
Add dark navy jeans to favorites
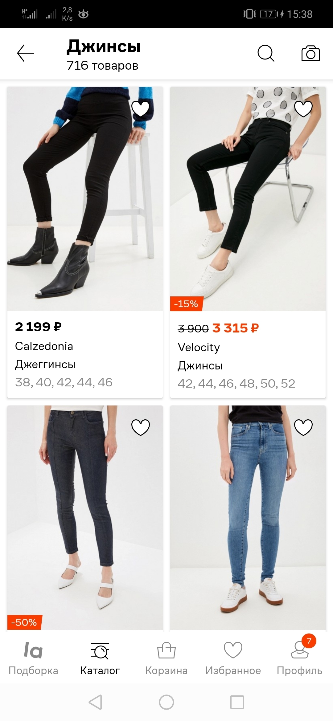click(141, 427)
